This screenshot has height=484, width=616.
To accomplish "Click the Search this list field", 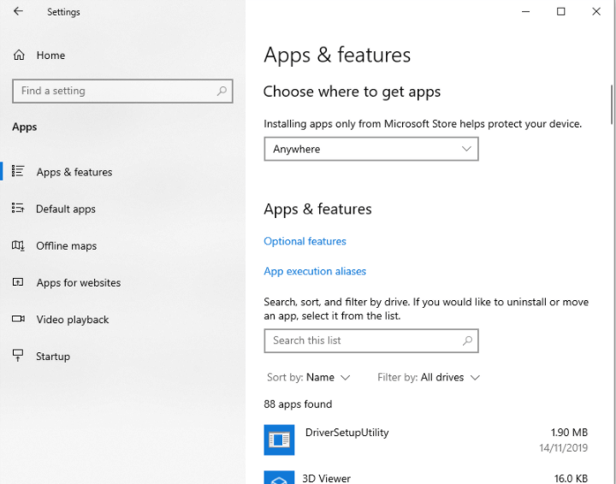I will tap(370, 340).
